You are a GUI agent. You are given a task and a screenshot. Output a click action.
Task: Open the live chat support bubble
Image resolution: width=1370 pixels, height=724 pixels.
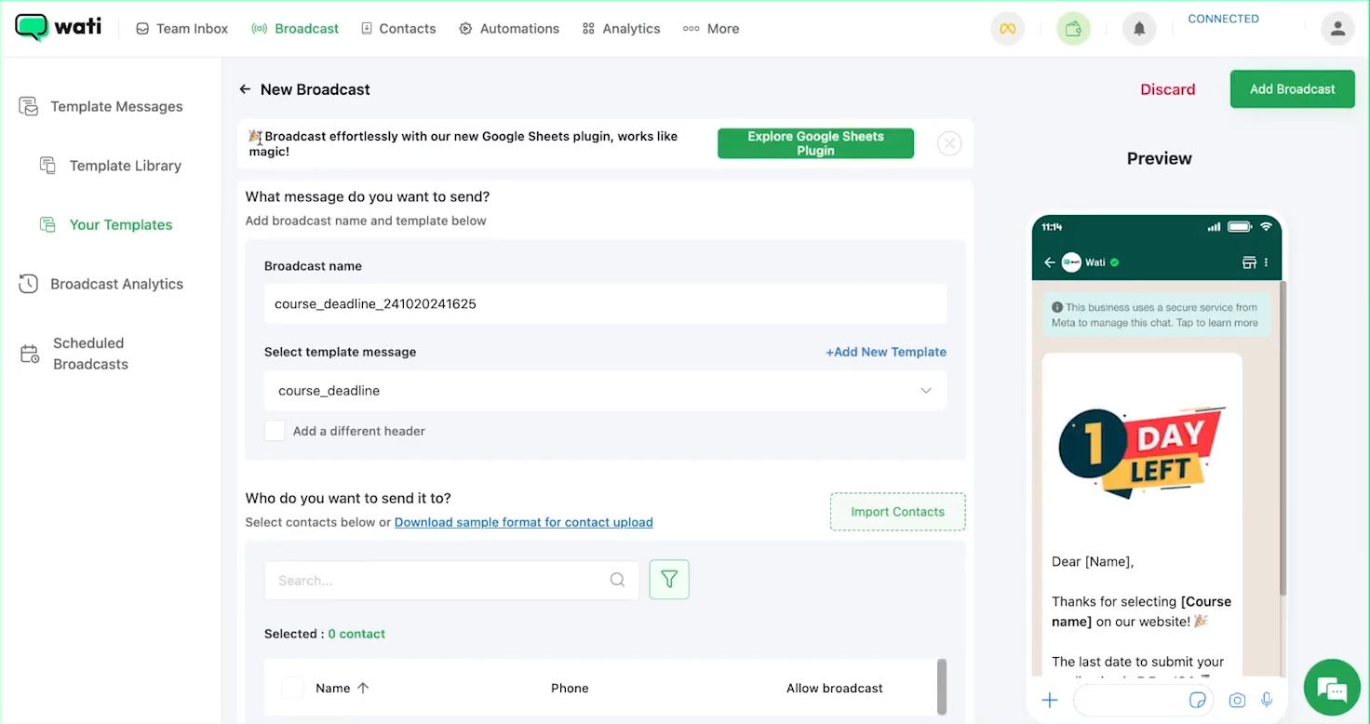tap(1332, 690)
